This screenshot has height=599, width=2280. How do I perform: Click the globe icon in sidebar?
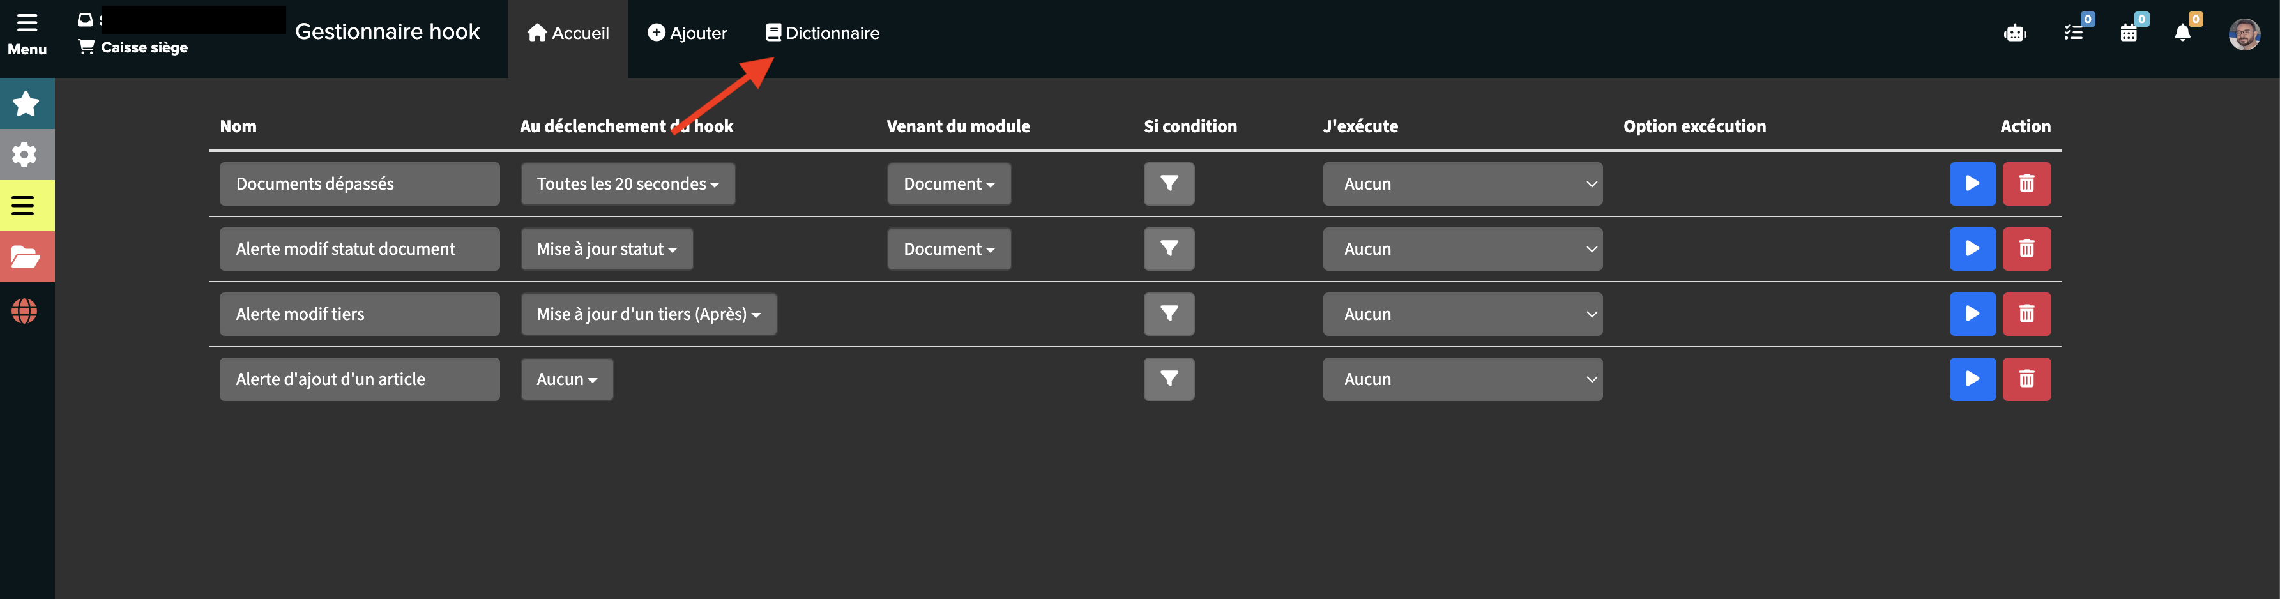25,312
